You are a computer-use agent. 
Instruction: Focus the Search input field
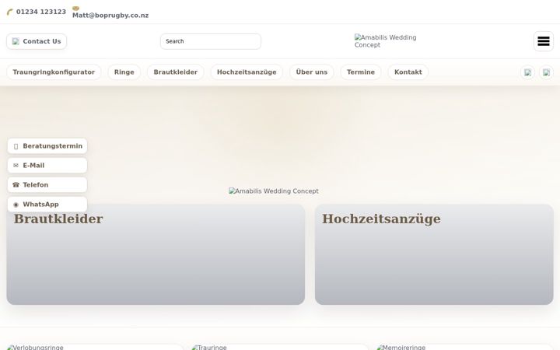pyautogui.click(x=211, y=41)
